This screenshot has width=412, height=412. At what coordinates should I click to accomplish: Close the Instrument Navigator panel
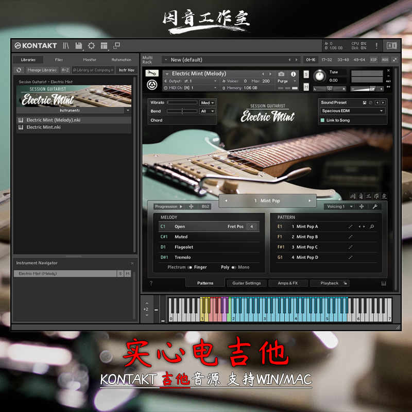[132, 263]
